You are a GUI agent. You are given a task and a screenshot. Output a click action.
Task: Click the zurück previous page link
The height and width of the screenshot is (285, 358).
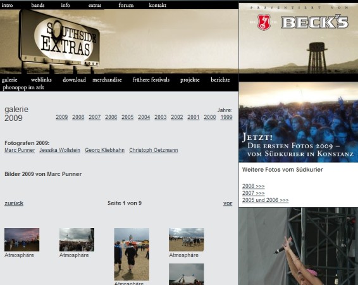[x=14, y=203]
